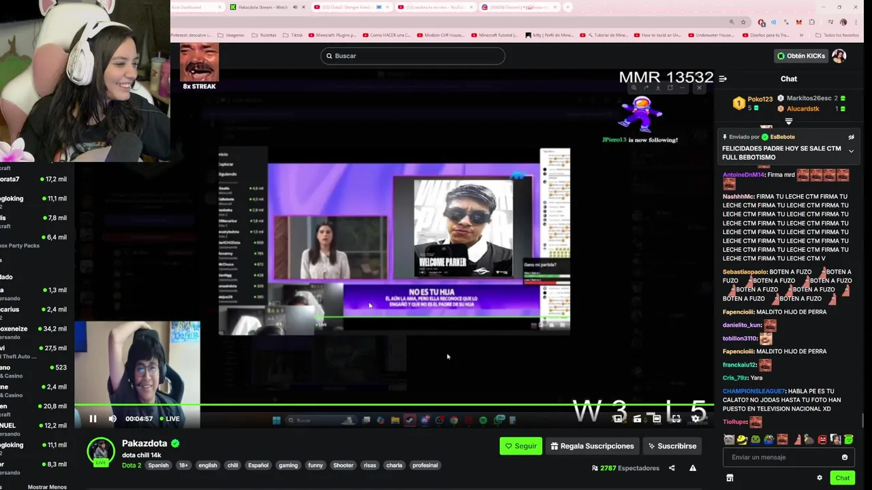The image size is (872, 490).
Task: Open Ruletitas bookmarks folder
Action: (264, 35)
